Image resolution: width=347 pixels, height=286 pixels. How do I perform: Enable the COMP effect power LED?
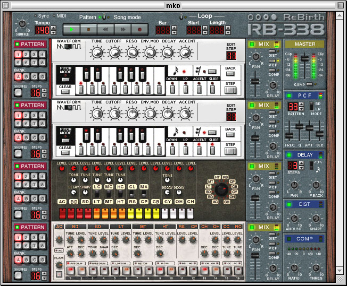click(289, 239)
